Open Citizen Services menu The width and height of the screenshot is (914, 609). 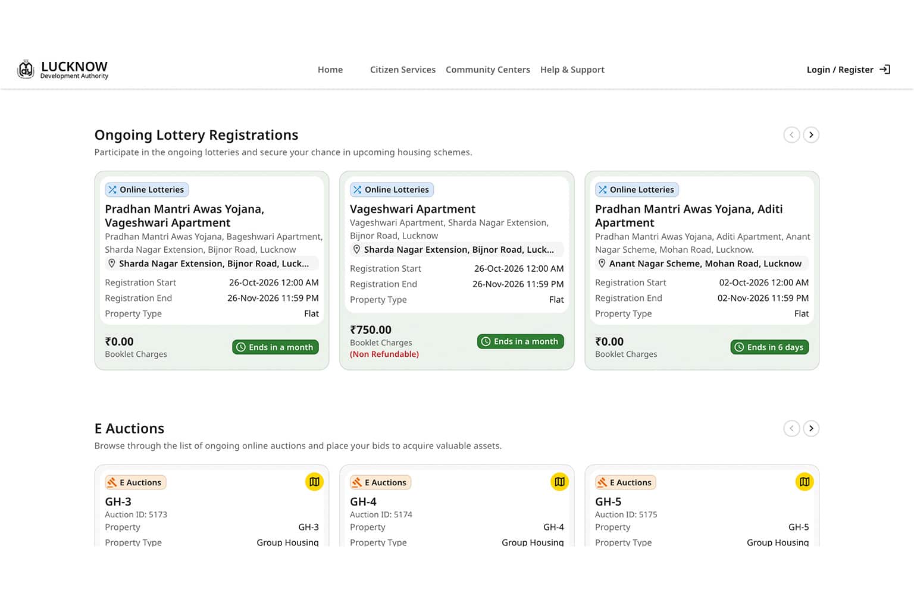(x=403, y=70)
